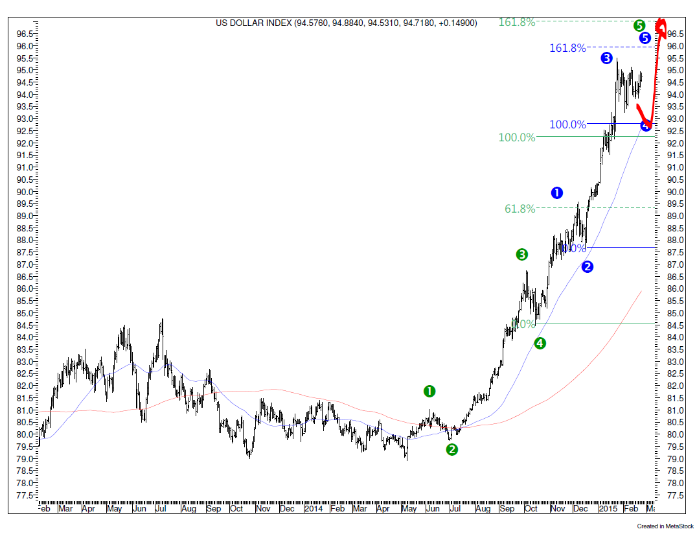Click the Aug 2014 label on time axis
Screen dimensions: 697x540
click(483, 508)
